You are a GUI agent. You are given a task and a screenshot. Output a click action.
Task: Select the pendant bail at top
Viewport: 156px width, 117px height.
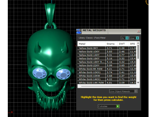point(50,14)
